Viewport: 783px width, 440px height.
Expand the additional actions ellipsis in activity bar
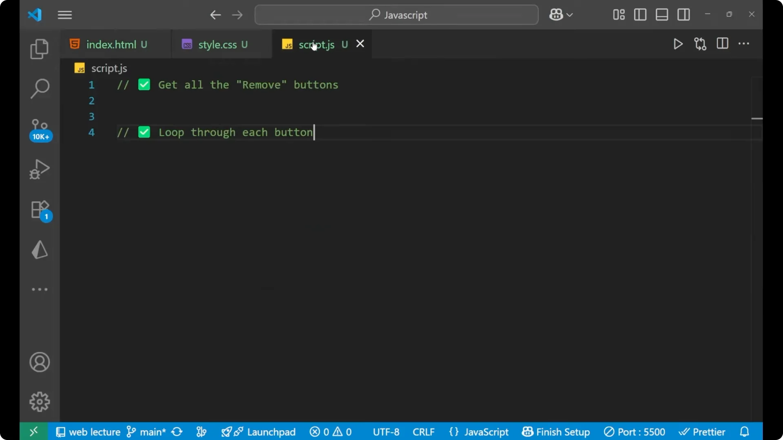point(39,289)
